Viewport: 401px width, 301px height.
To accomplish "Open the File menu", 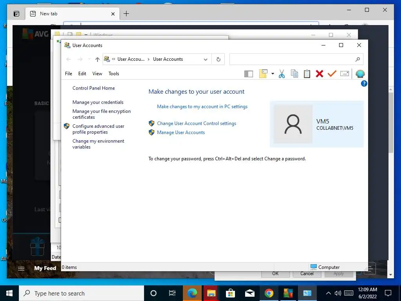I will pyautogui.click(x=69, y=74).
